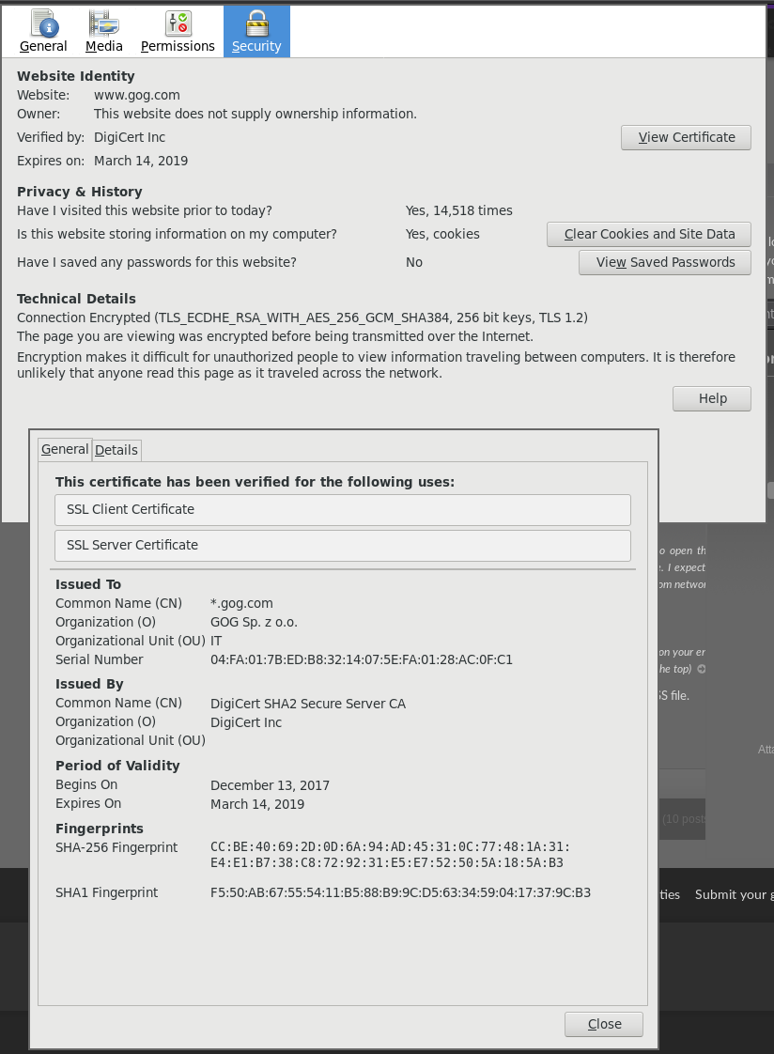774x1054 pixels.
Task: Click the Technical Details heading
Action: tap(77, 299)
